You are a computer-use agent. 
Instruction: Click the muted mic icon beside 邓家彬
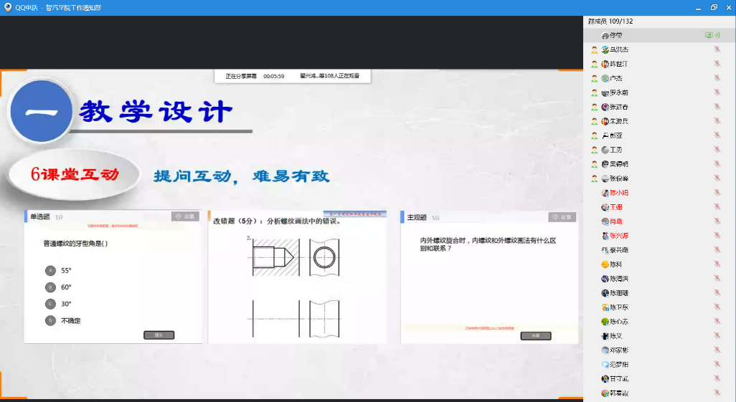tap(717, 350)
